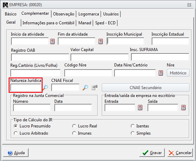The width and height of the screenshot is (196, 161).
Task: Open calendar icon beside Data Nire/Cartório
Action: tap(161, 73)
